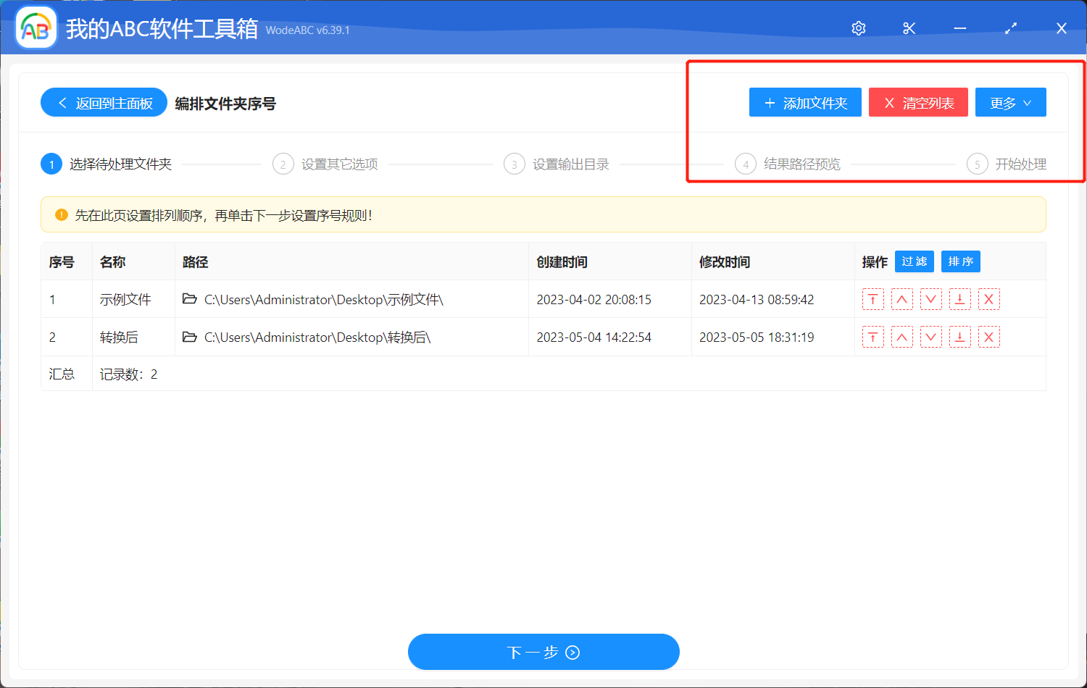Open the 更多 dropdown menu
Image resolution: width=1087 pixels, height=688 pixels.
(x=1010, y=102)
